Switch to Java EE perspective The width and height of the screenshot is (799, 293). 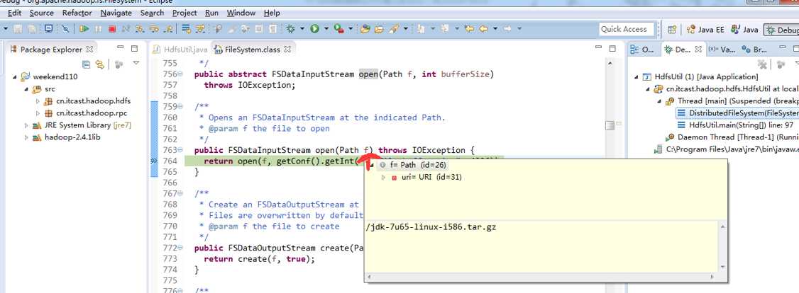705,30
